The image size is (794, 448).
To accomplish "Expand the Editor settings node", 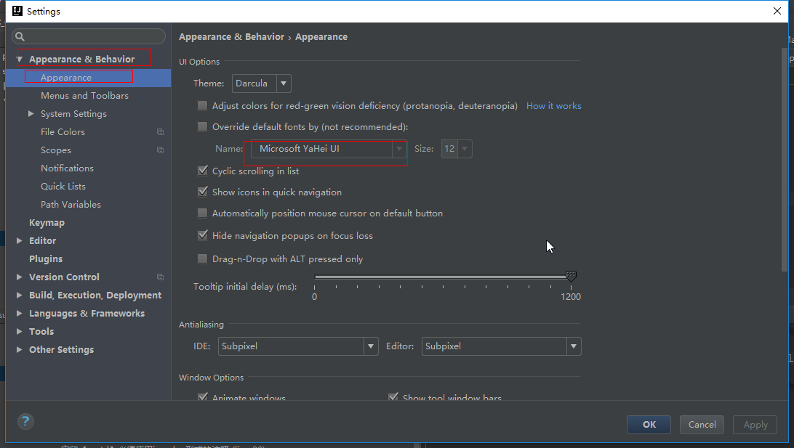I will coord(19,240).
